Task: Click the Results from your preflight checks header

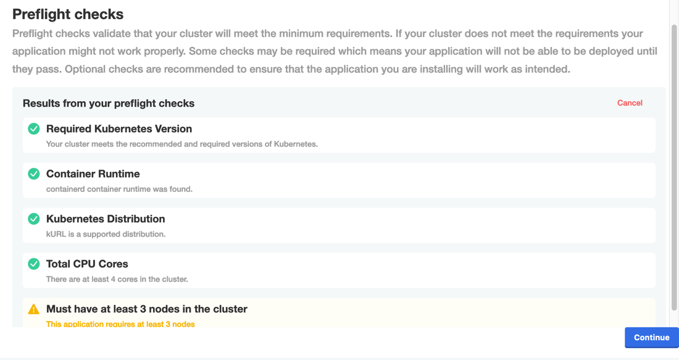Action: tap(108, 103)
